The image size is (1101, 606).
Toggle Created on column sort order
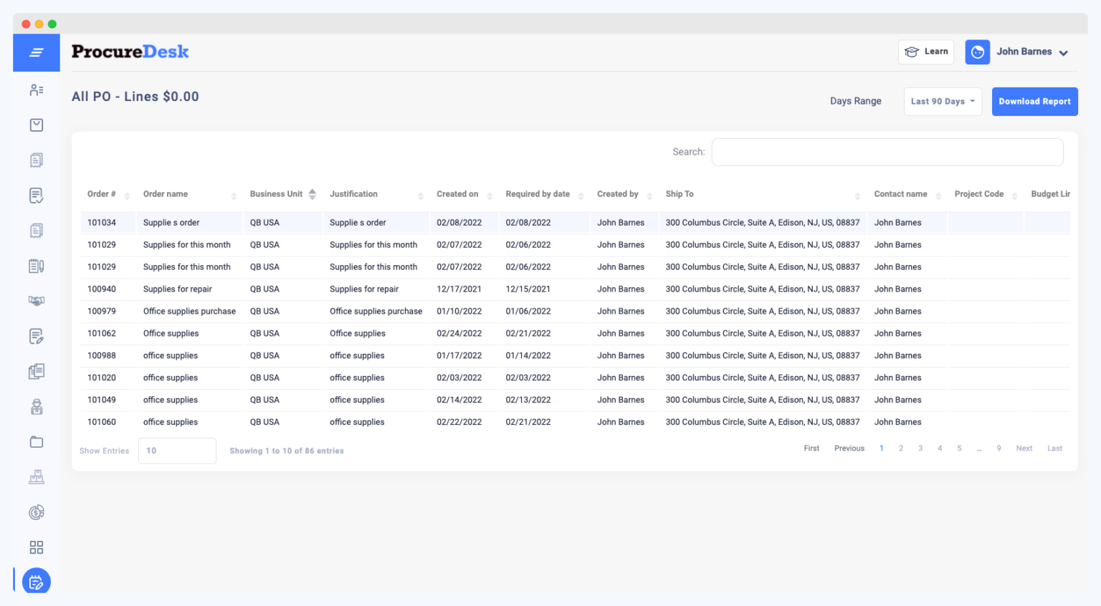point(490,195)
